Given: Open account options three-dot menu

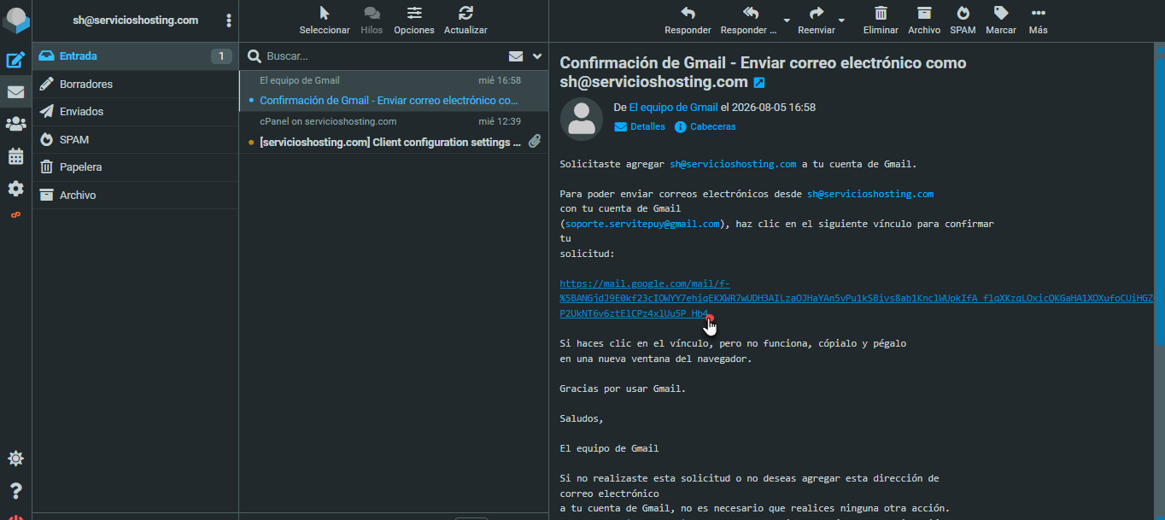Looking at the screenshot, I should coord(228,20).
